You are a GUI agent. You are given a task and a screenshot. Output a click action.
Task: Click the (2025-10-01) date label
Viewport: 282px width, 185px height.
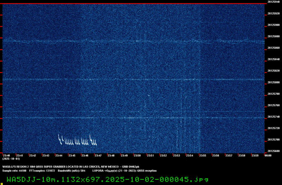point(11,159)
